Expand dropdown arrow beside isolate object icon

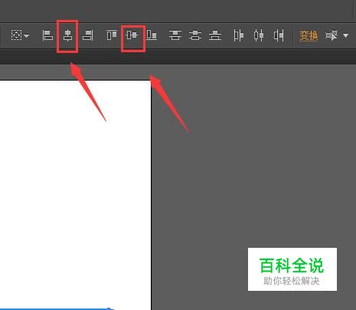point(345,35)
